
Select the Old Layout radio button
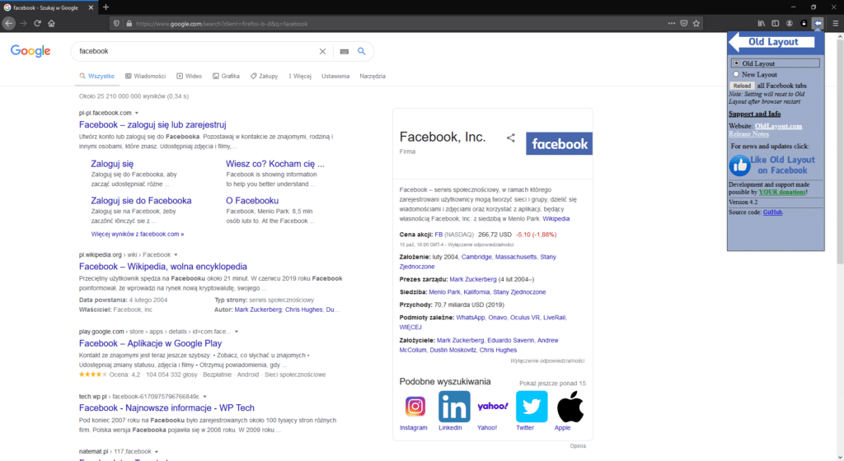pos(736,63)
